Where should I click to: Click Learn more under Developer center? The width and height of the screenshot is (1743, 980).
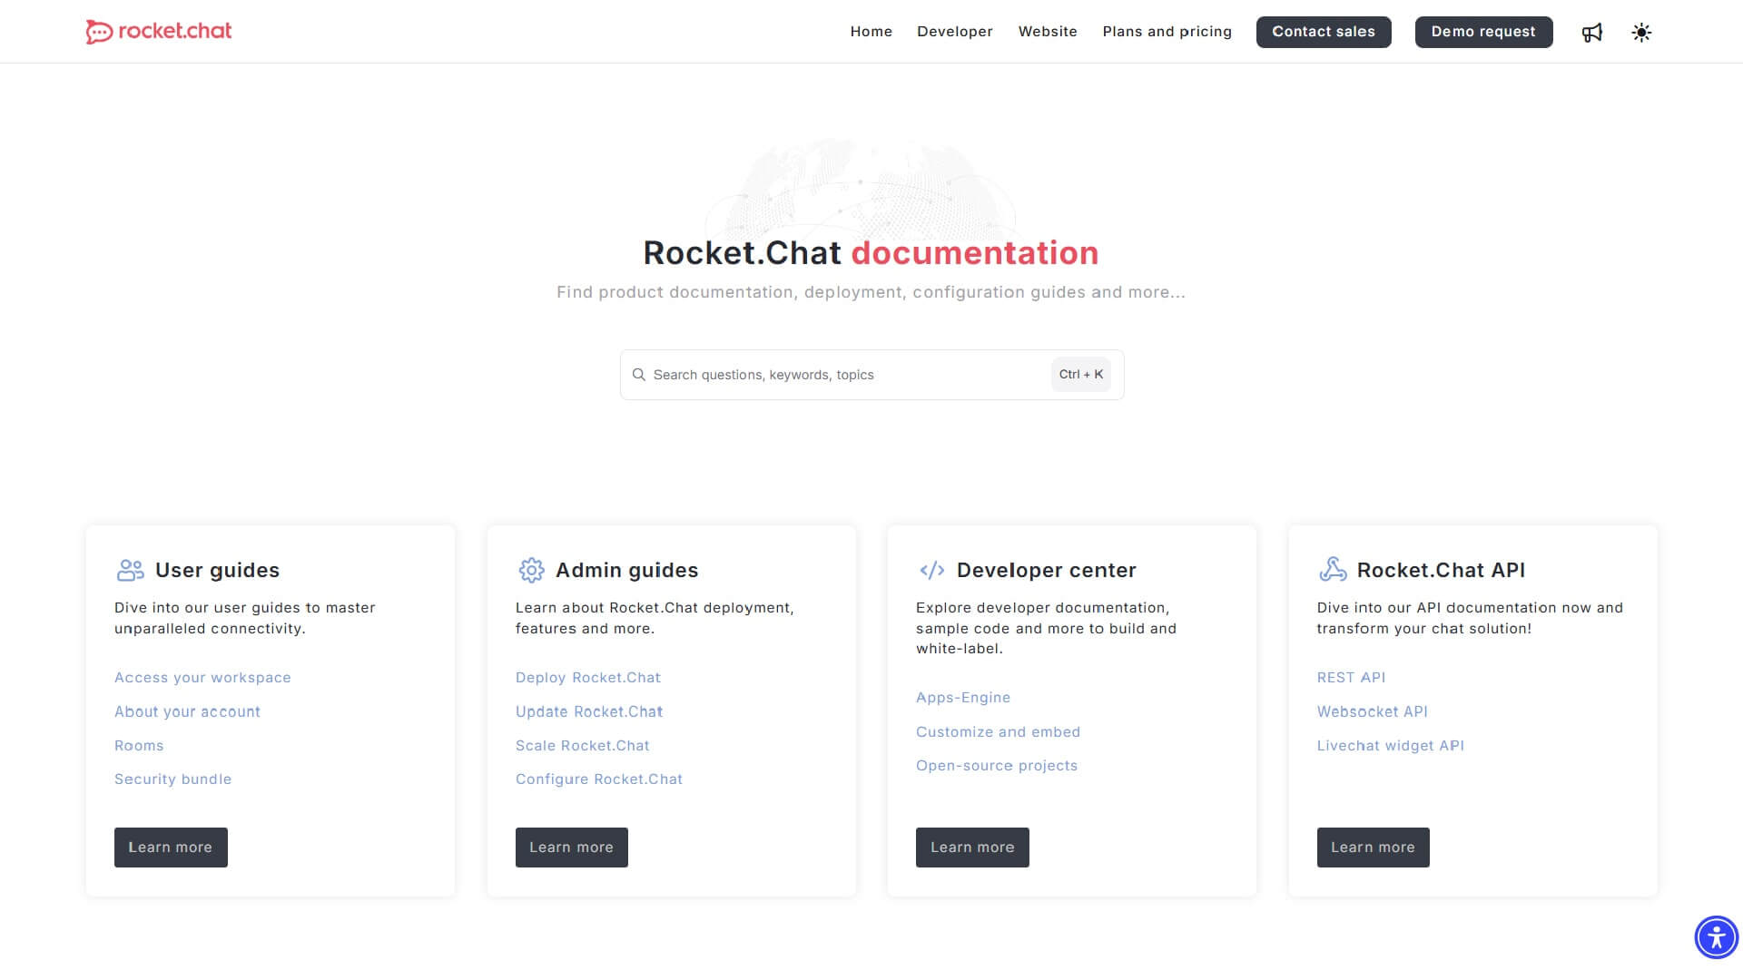click(x=972, y=848)
